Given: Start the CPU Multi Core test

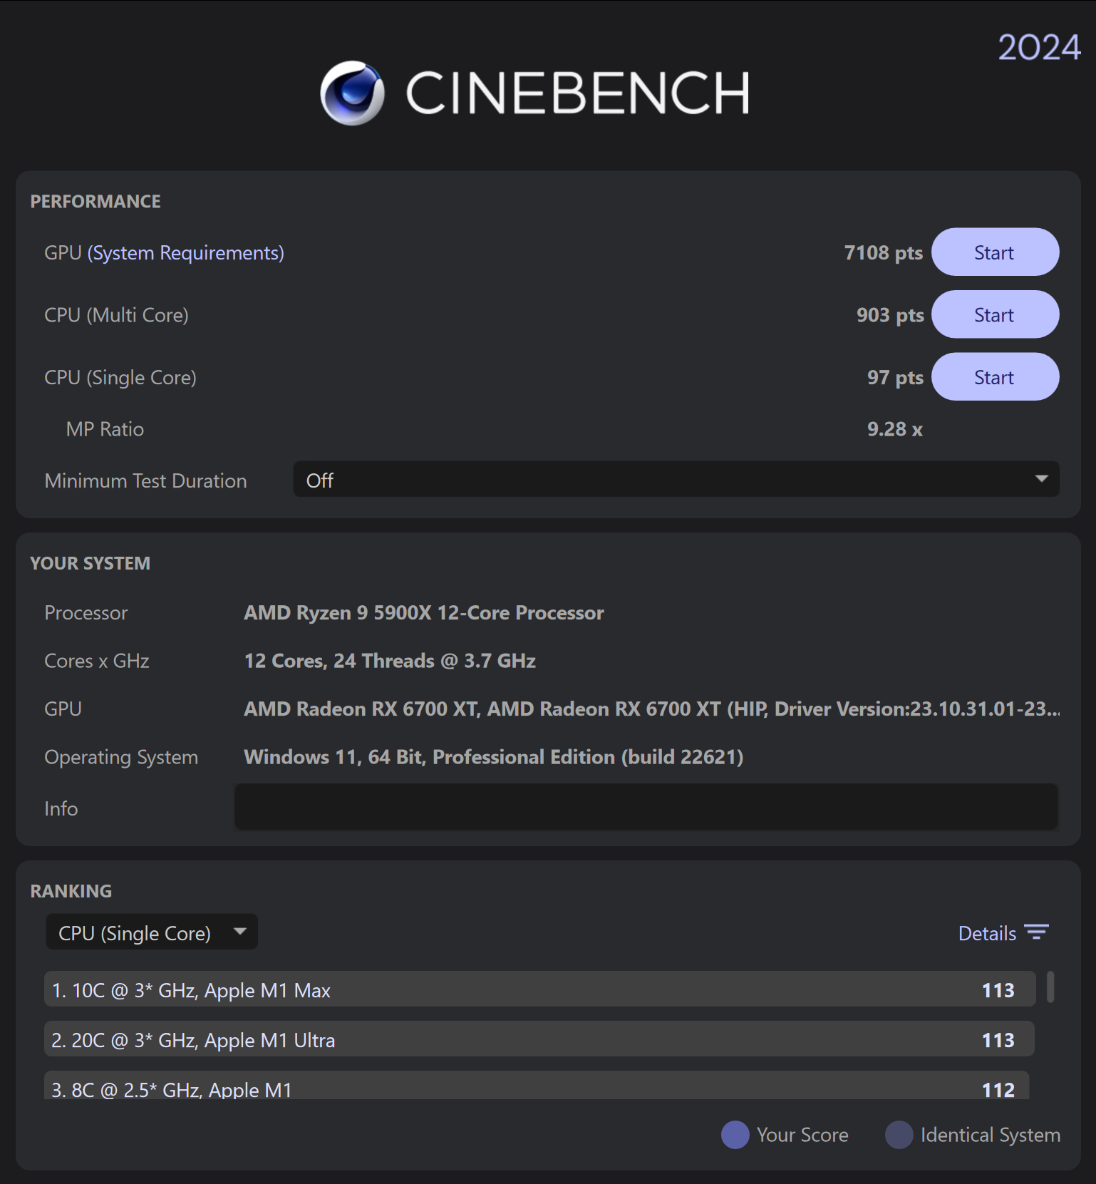Looking at the screenshot, I should [x=995, y=314].
